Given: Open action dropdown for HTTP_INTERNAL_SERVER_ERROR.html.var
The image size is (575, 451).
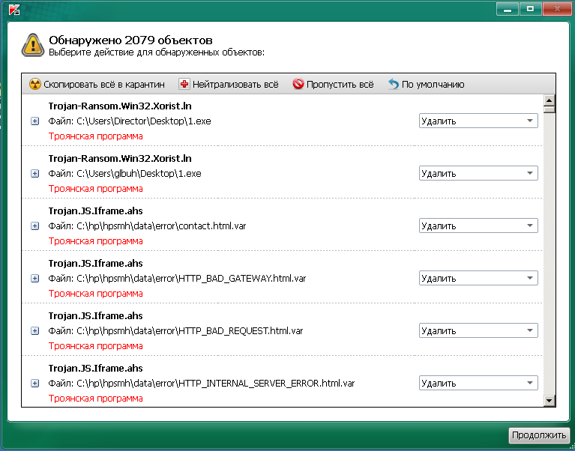Looking at the screenshot, I should [478, 384].
